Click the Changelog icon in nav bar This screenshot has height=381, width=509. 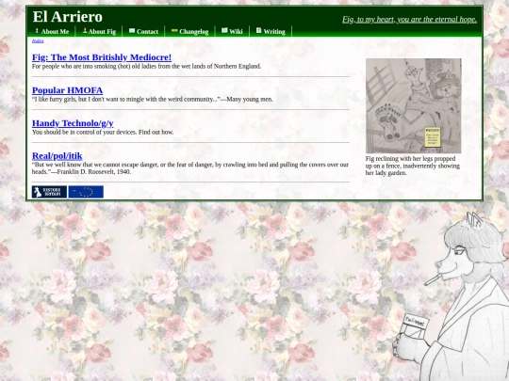pyautogui.click(x=174, y=31)
